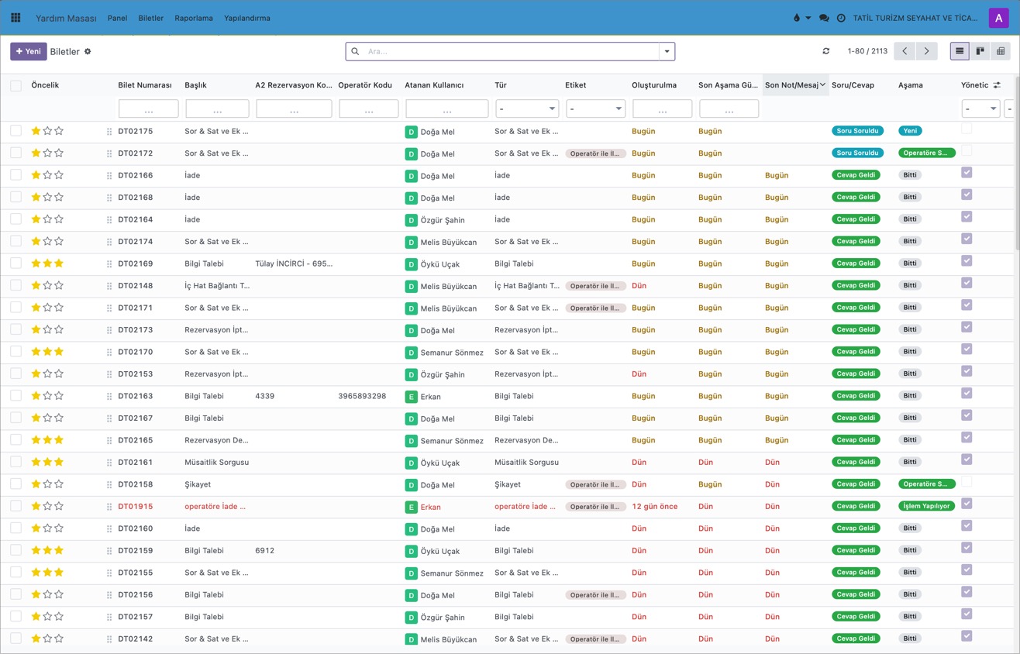Open the Etiket filter dropdown
Image resolution: width=1020 pixels, height=654 pixels.
tap(595, 109)
